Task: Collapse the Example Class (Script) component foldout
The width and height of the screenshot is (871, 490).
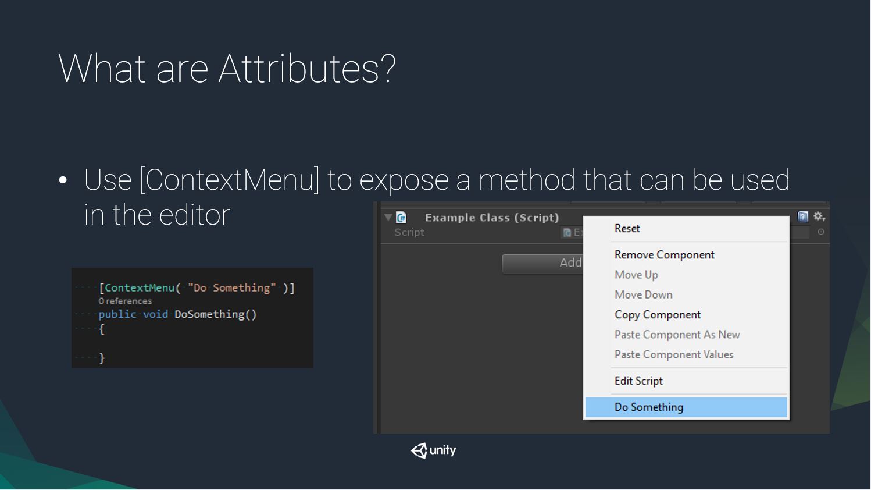Action: (x=388, y=218)
